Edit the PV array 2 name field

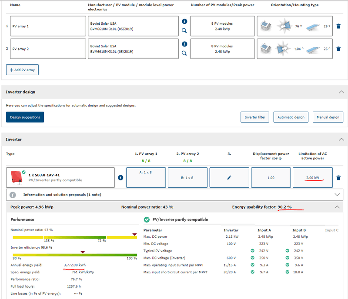click(x=48, y=49)
